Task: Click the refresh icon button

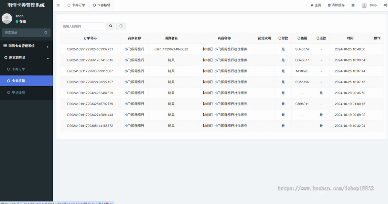Action: click(121, 26)
